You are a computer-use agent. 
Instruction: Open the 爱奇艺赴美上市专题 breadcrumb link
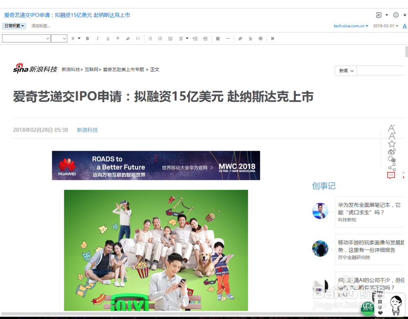click(123, 69)
